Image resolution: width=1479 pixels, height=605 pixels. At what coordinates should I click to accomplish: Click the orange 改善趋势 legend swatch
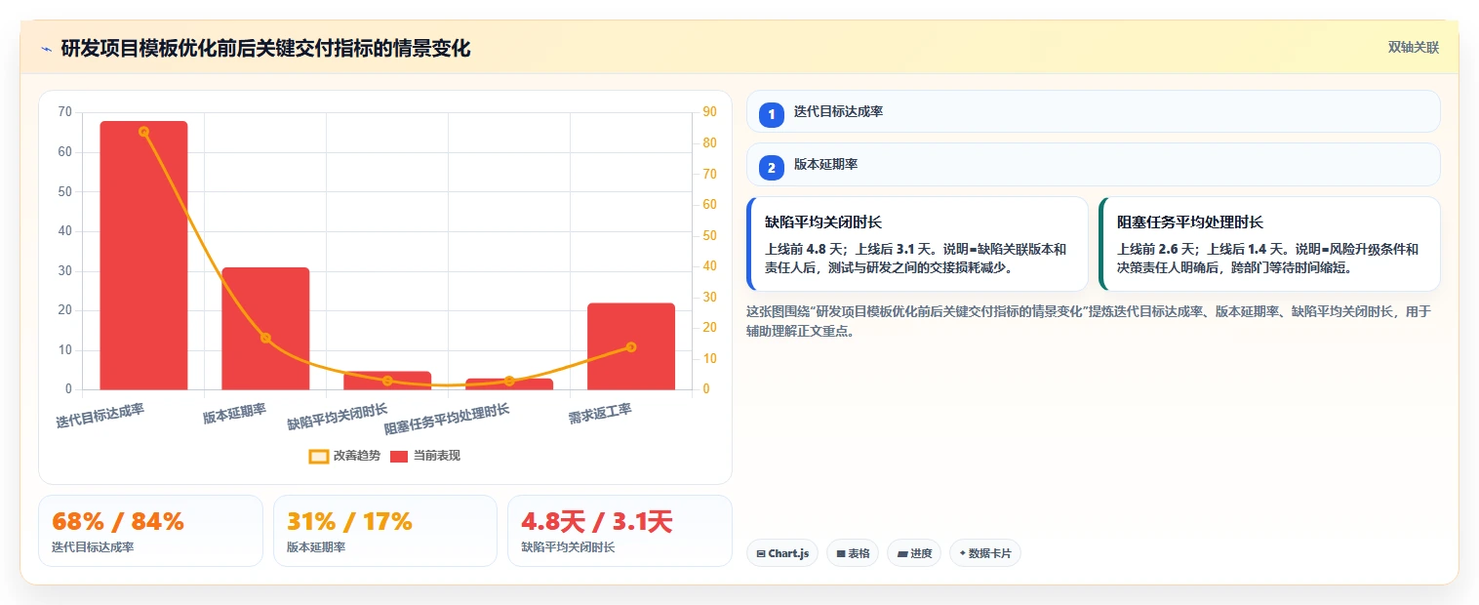point(319,456)
